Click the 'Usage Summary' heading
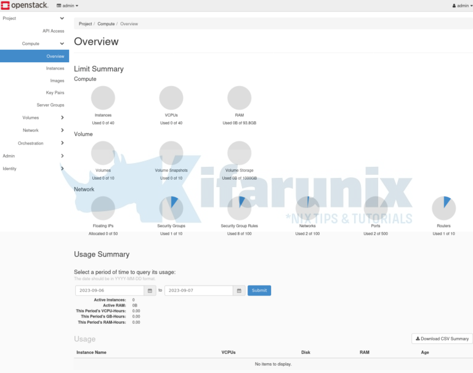 tap(102, 254)
